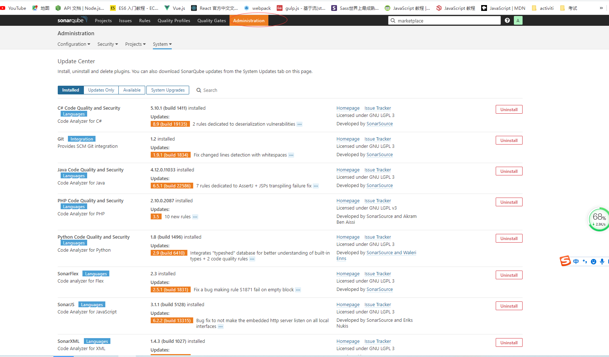
Task: Open the help question mark icon
Action: 507,21
